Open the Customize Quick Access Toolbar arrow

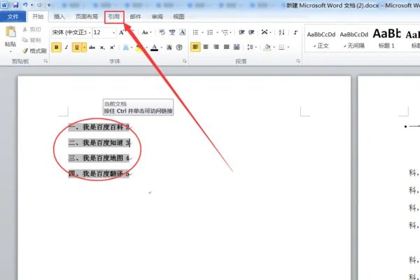click(49, 5)
